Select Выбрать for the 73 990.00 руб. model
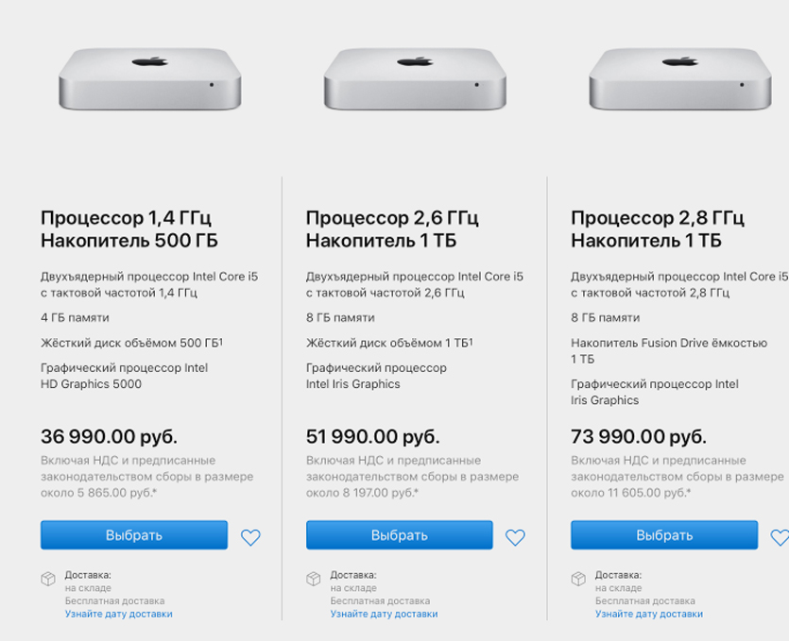Image resolution: width=789 pixels, height=641 pixels. 663,535
